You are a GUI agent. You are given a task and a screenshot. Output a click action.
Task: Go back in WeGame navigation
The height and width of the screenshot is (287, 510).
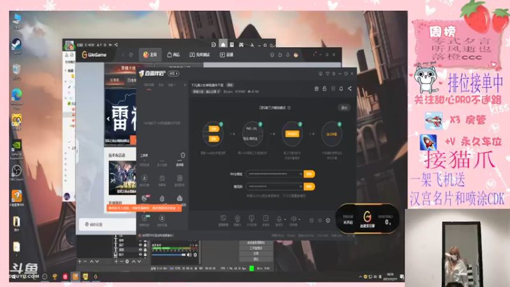click(123, 55)
